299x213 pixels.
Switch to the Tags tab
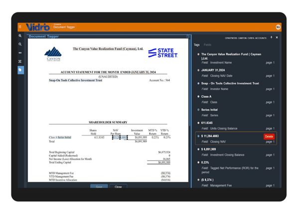click(x=197, y=45)
